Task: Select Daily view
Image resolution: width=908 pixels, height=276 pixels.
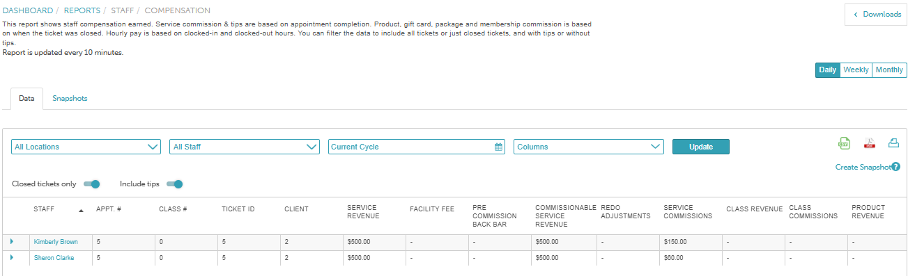Action: pos(828,70)
